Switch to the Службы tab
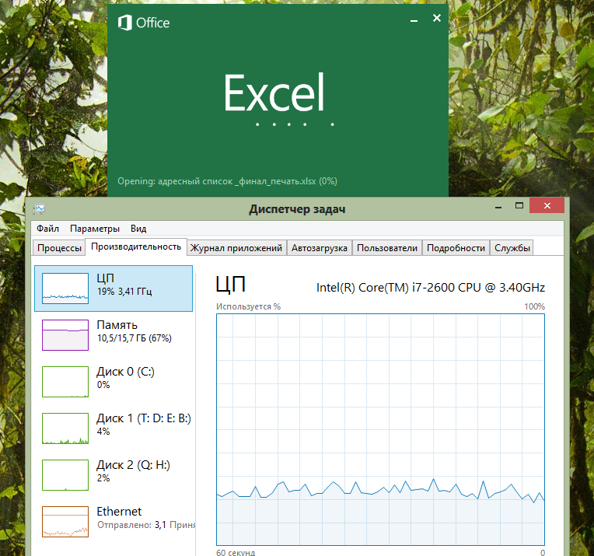This screenshot has width=594, height=556. (512, 248)
